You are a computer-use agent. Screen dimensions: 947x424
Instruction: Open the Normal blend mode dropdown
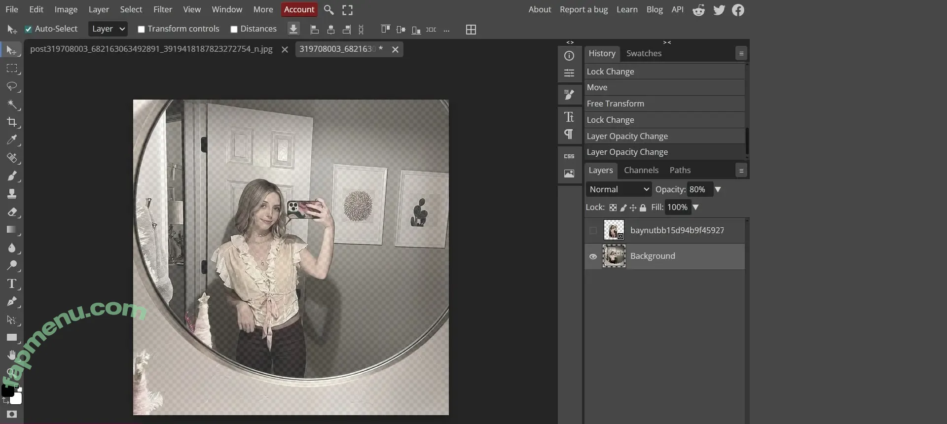tap(619, 189)
